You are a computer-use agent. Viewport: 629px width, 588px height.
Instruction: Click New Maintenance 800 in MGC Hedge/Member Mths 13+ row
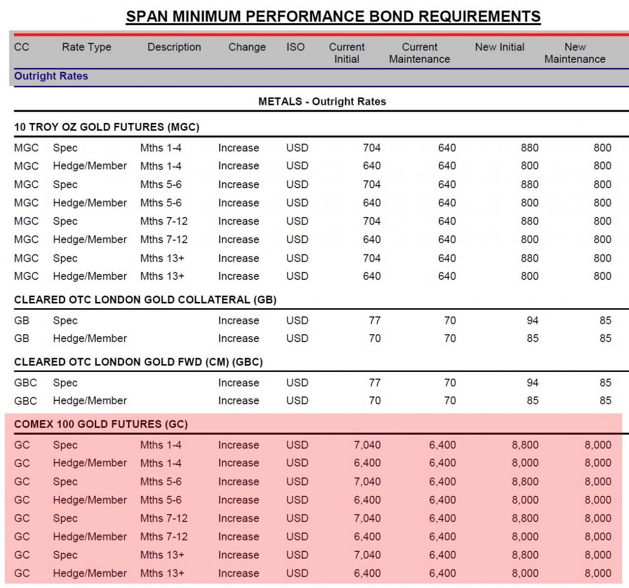click(x=602, y=276)
